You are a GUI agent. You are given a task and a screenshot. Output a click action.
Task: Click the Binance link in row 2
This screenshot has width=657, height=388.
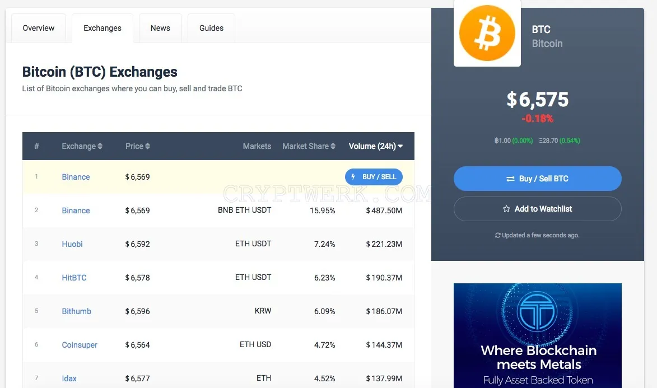tap(76, 211)
